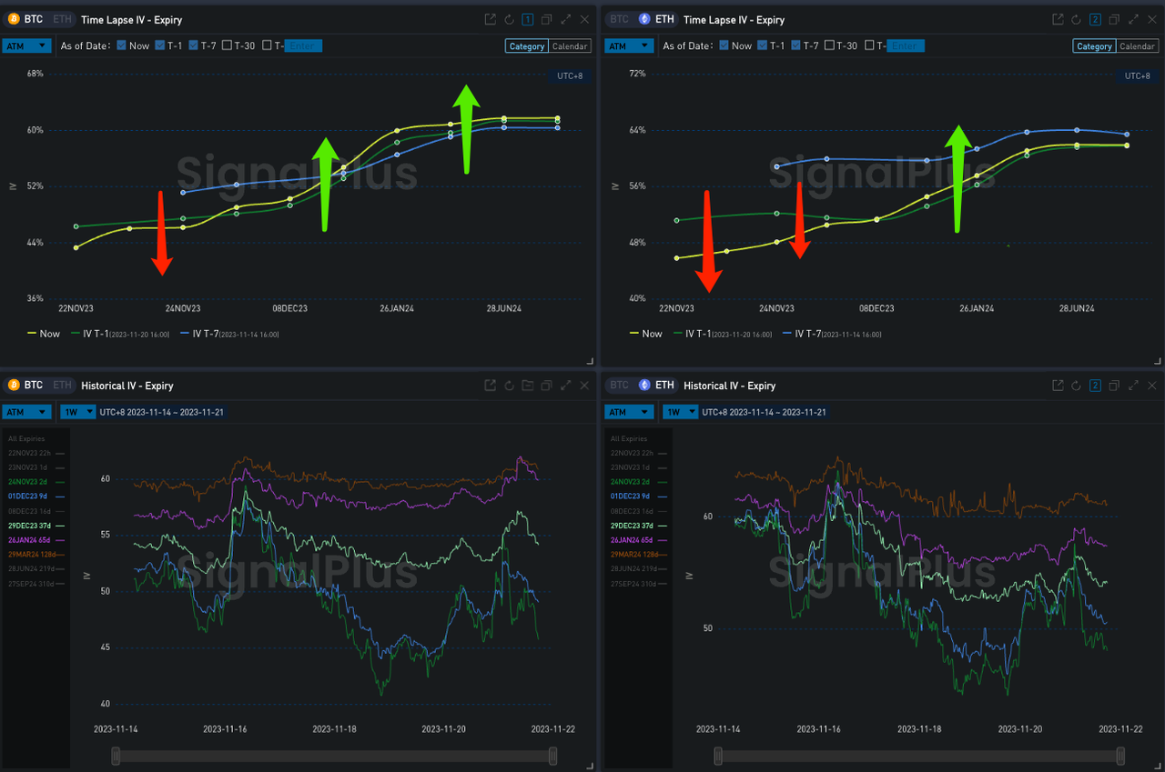Screen dimensions: 1165x772
Task: Switch to ETH in BTC Historical IV panel
Action: click(x=62, y=386)
